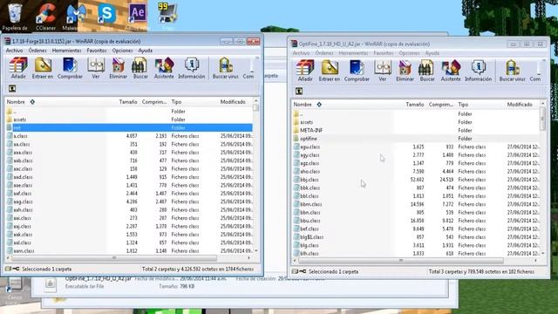Viewport: 558px width, 314px height.
Task: Click Información icon in OptiFine window
Action: (x=479, y=71)
